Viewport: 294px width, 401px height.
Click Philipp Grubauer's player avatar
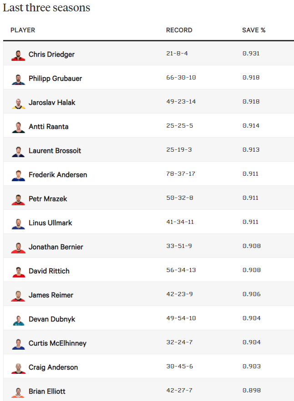(18, 79)
